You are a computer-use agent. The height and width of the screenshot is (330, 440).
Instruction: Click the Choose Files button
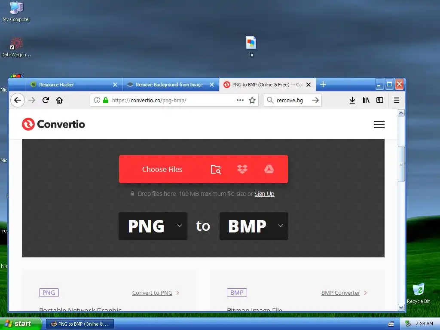[x=162, y=169]
